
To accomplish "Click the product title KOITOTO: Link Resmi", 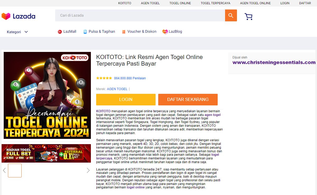I will coord(150,60).
